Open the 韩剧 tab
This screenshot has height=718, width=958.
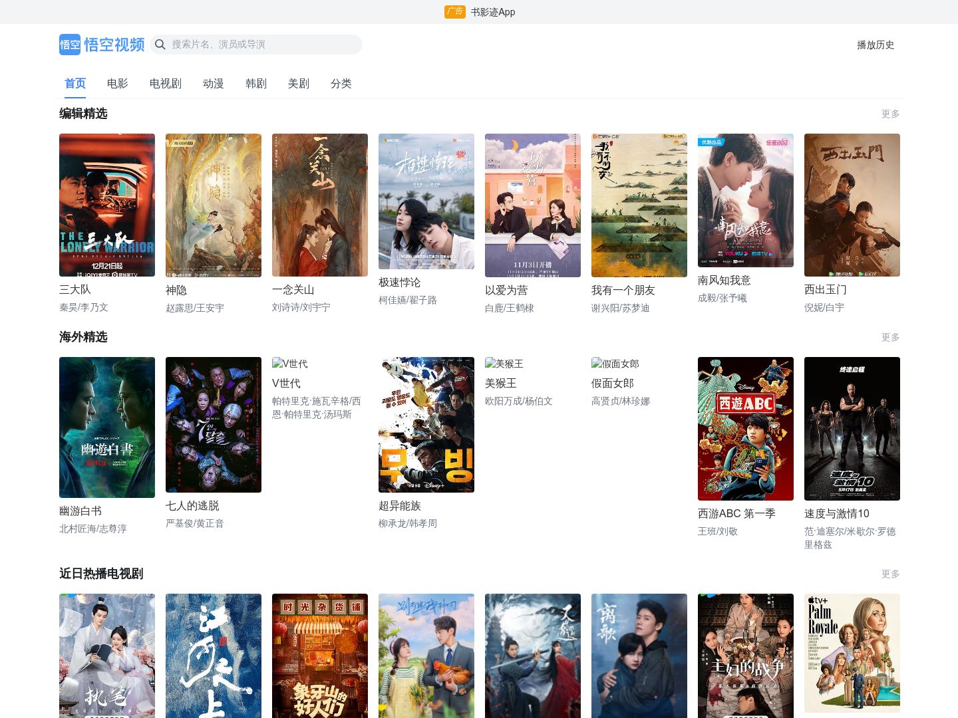(x=256, y=83)
